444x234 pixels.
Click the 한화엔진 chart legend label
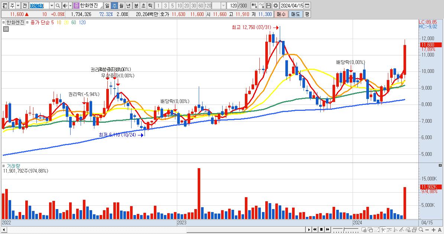pyautogui.click(x=15, y=22)
